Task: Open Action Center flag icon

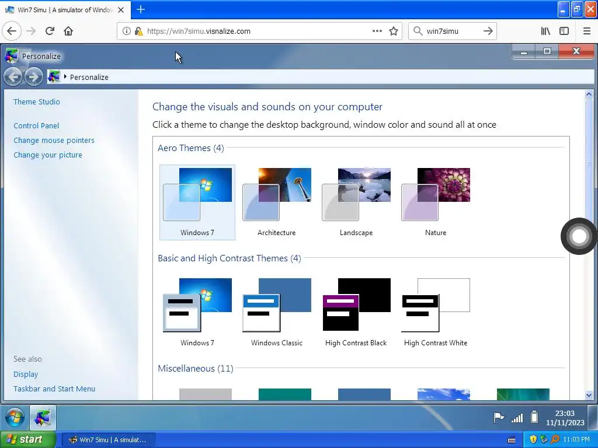Action: pos(499,418)
